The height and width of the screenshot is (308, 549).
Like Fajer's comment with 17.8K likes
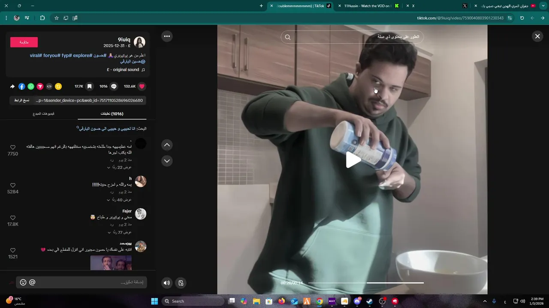click(x=12, y=218)
